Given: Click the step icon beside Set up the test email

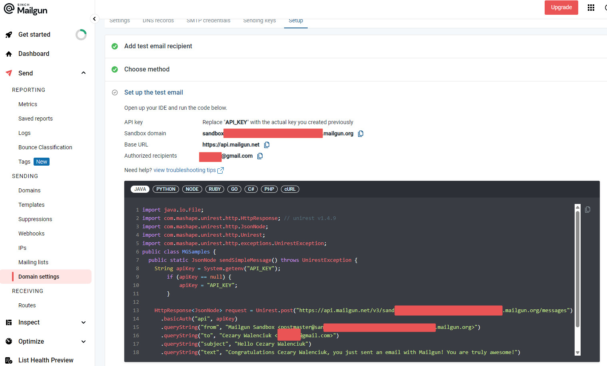Looking at the screenshot, I should pos(115,93).
